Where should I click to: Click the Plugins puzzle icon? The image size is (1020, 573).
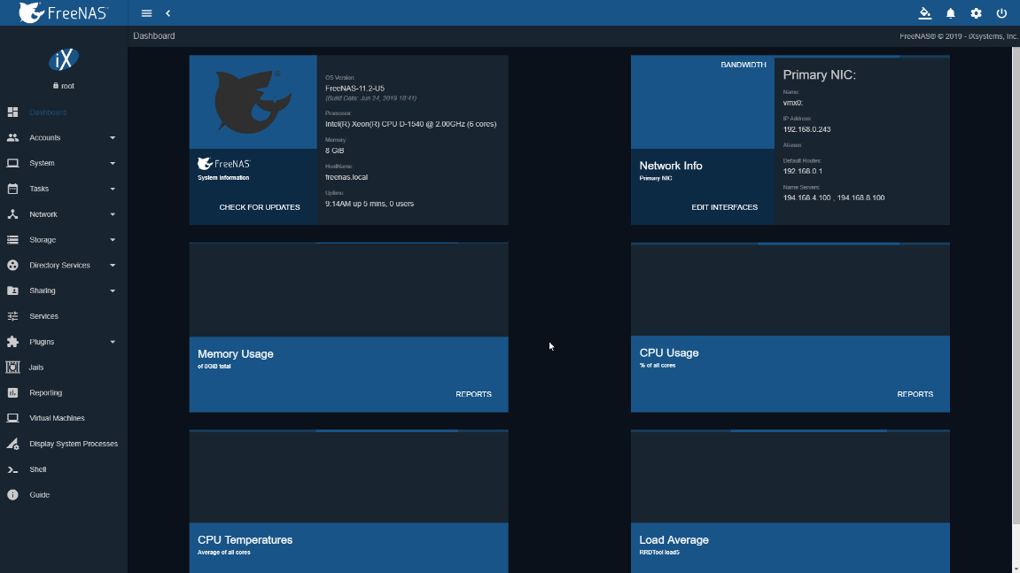(12, 342)
